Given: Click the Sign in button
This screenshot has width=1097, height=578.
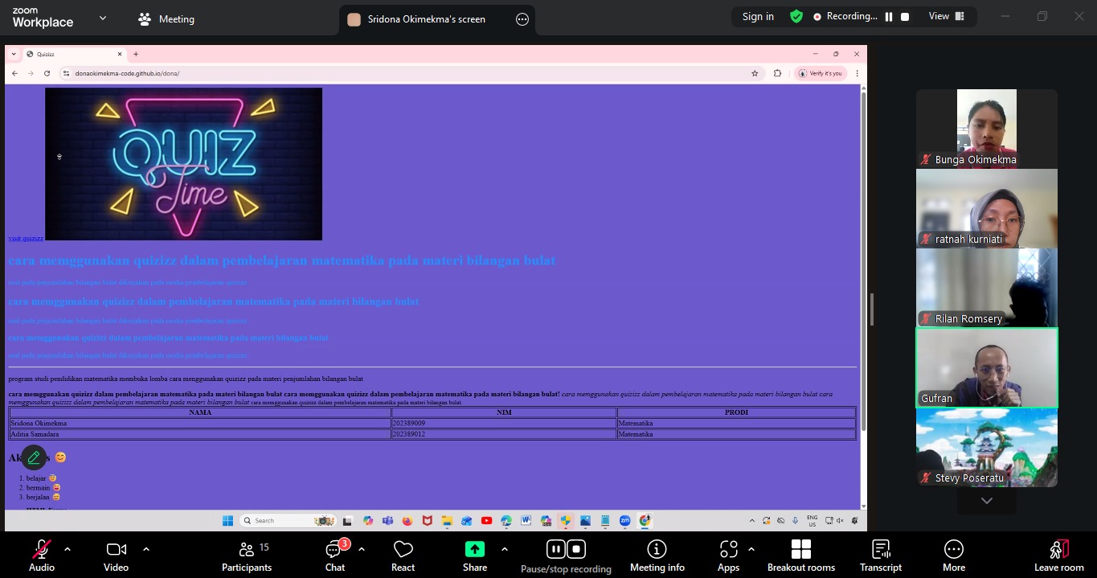Looking at the screenshot, I should point(758,17).
